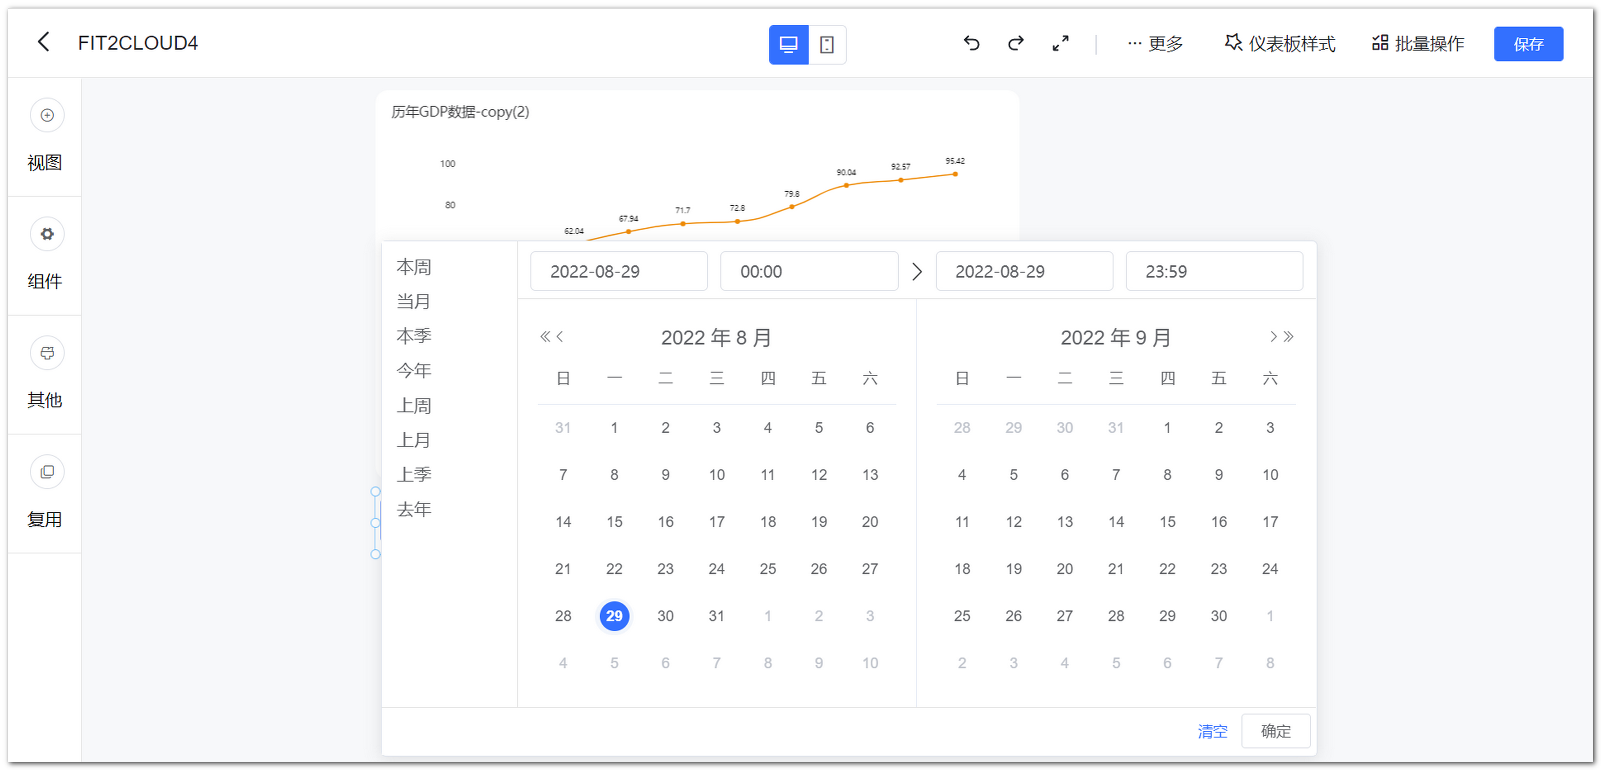Click the 95.42 data point on chart
Viewport: 1601px width, 770px height.
pyautogui.click(x=954, y=174)
